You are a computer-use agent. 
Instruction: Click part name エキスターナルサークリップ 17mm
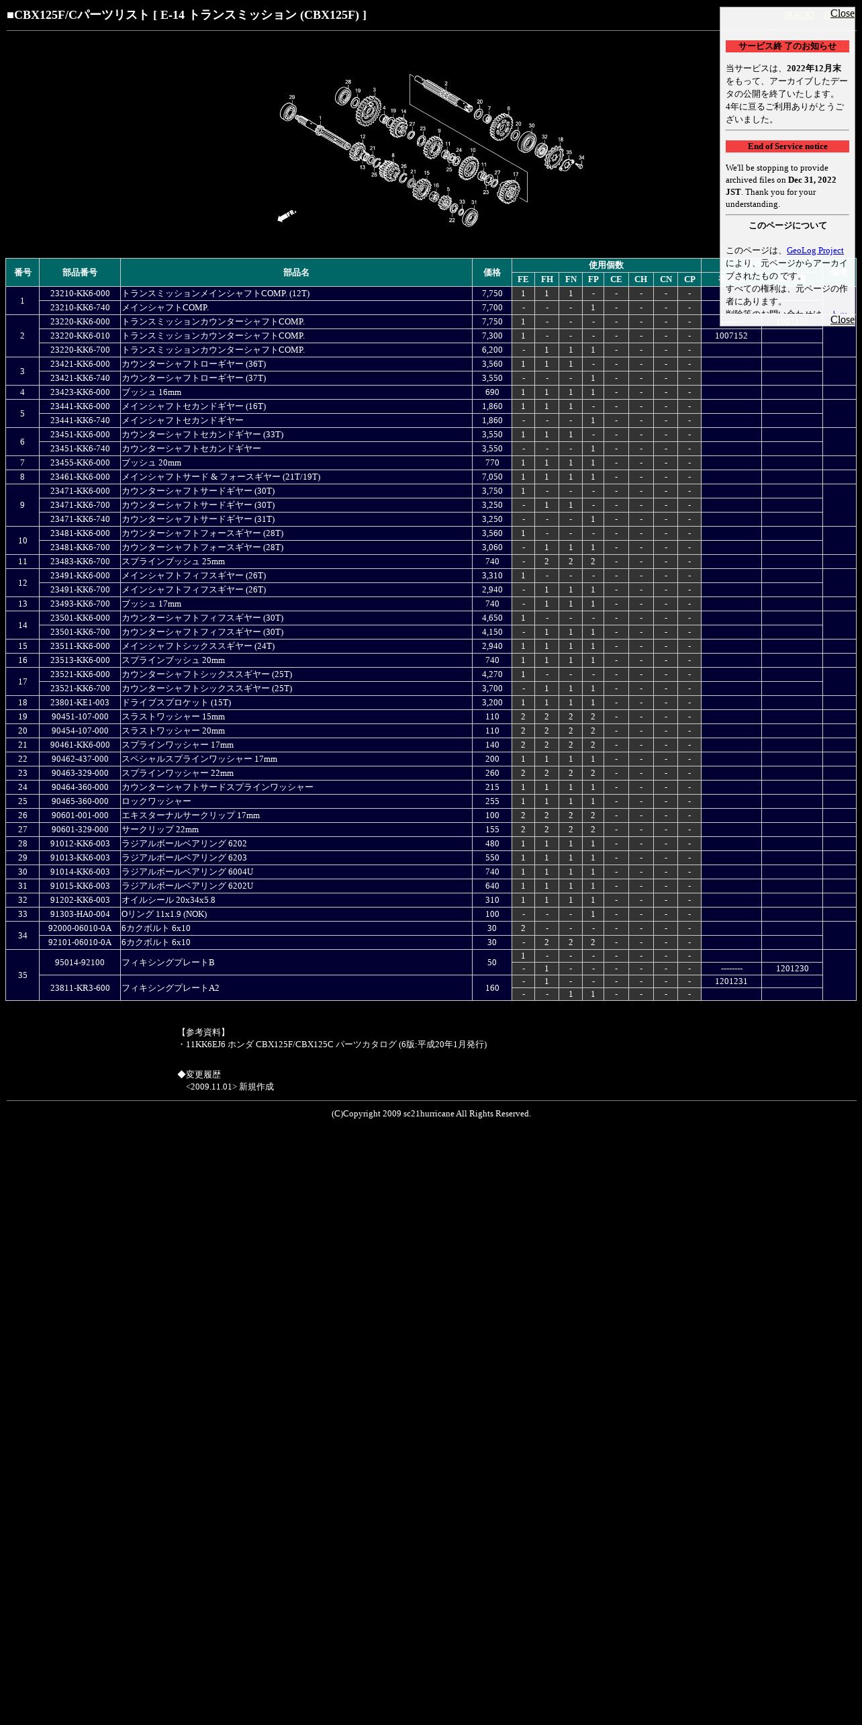[191, 815]
